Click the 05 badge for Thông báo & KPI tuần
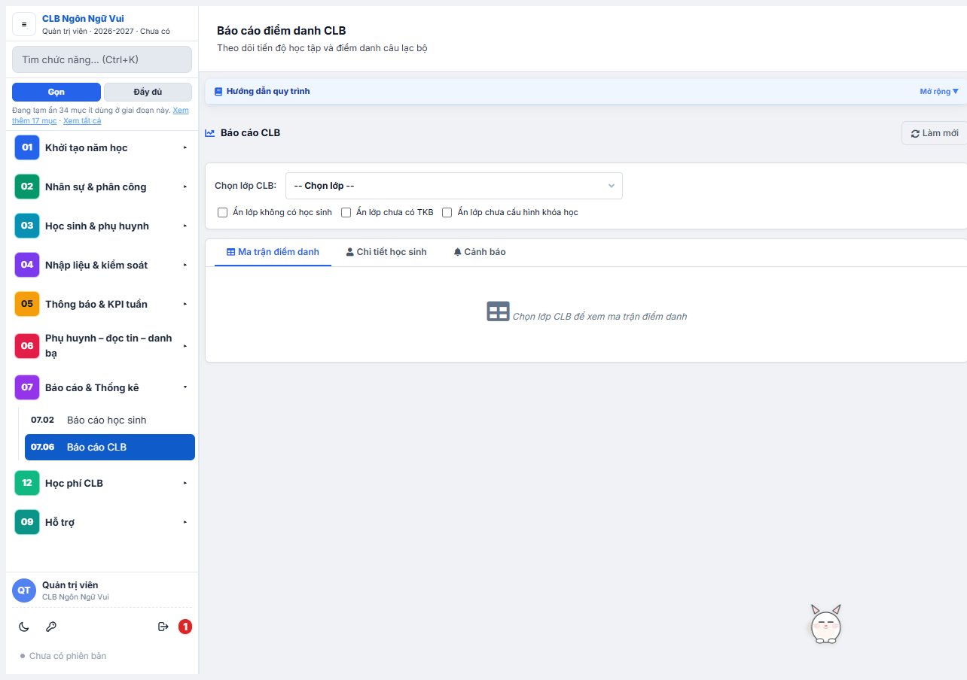 tap(27, 304)
